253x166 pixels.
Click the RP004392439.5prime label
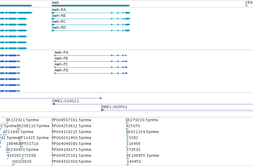[71, 162]
